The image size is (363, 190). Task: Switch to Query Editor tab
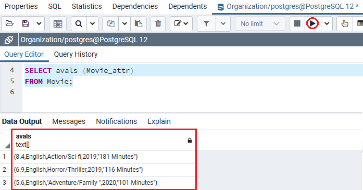pos(24,54)
